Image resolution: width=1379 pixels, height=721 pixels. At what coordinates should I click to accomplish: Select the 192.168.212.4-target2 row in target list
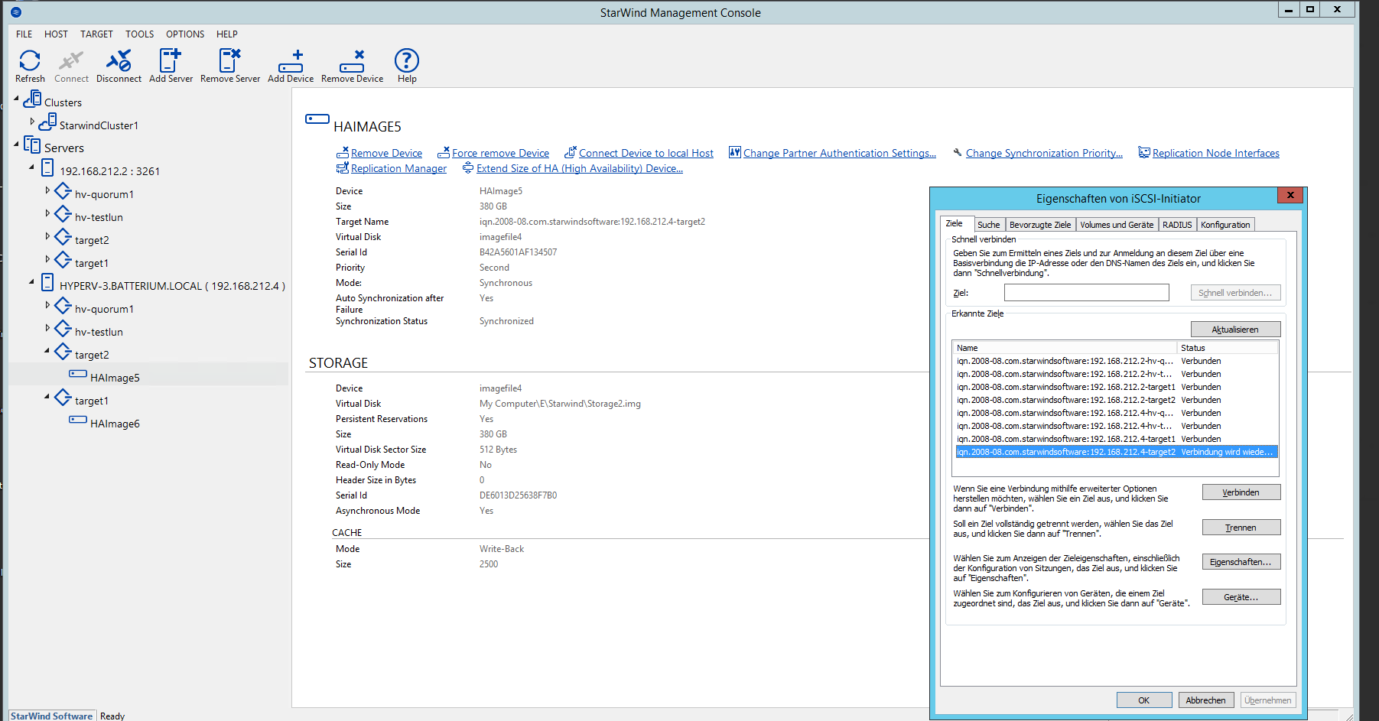tap(1116, 452)
